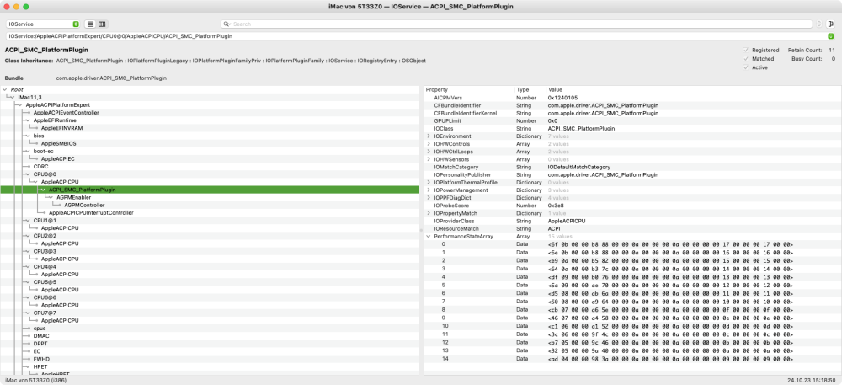Expand the IOEnvironment property
Image resolution: width=842 pixels, height=385 pixels.
pos(429,136)
